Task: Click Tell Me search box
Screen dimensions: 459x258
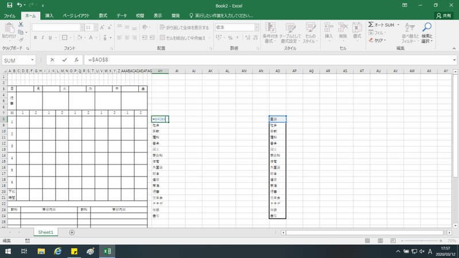Action: pos(221,16)
